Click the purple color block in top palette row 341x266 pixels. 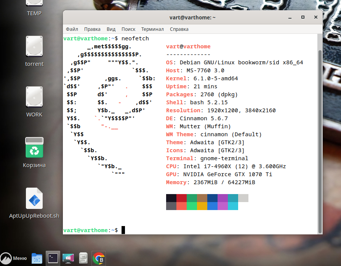tap(223, 198)
